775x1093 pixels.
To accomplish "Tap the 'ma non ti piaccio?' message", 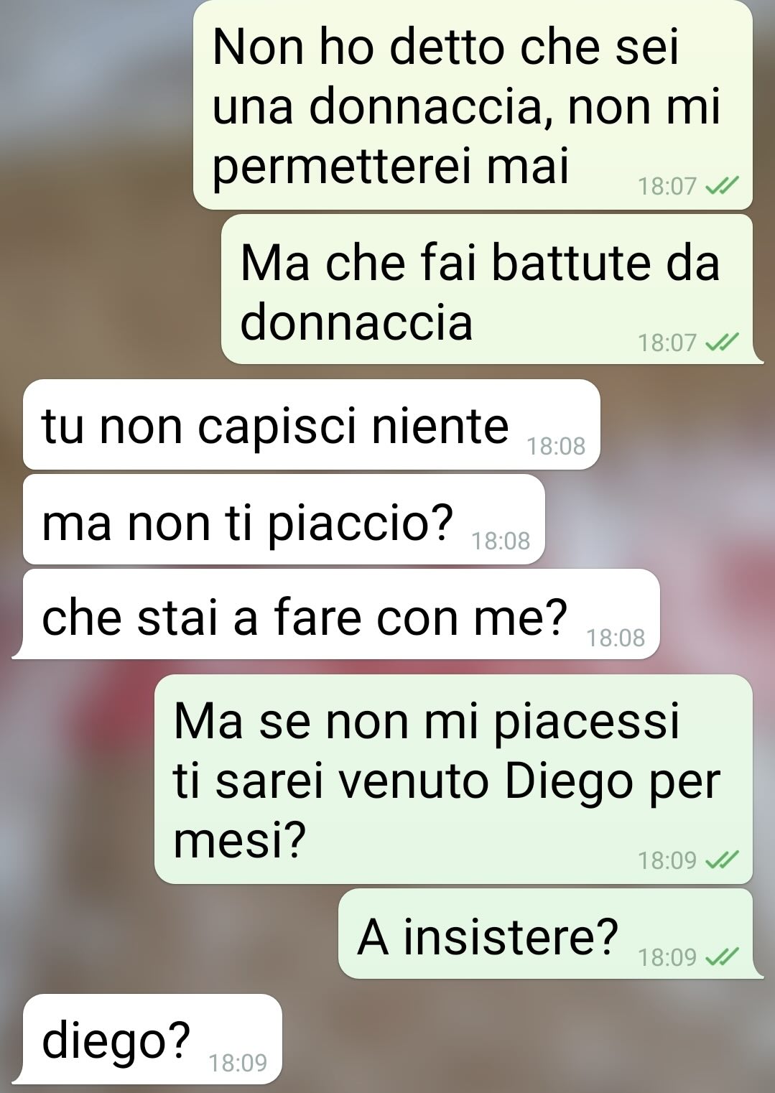I will (x=284, y=519).
